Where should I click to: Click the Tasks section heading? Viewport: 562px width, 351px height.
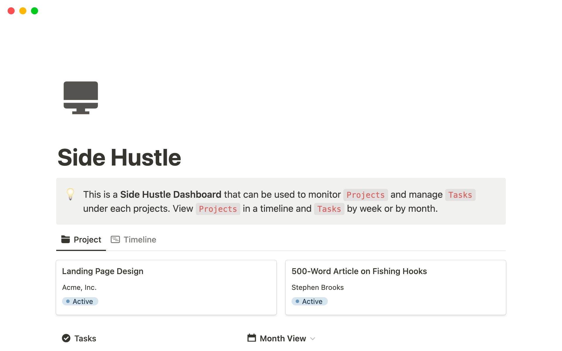point(85,338)
